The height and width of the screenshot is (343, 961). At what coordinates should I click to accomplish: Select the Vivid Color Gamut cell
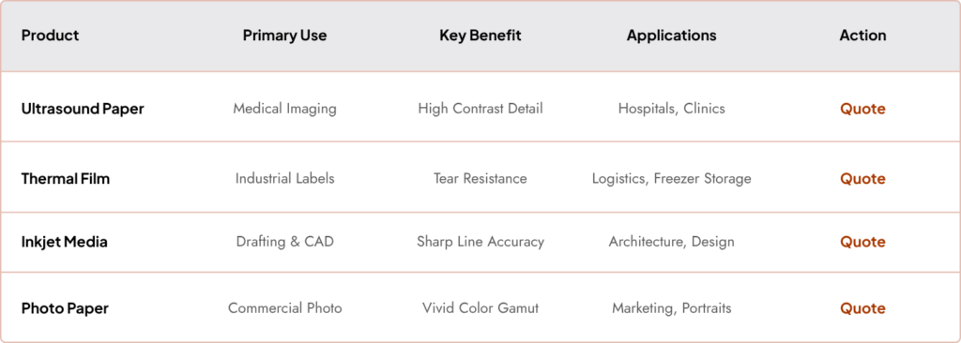point(480,308)
